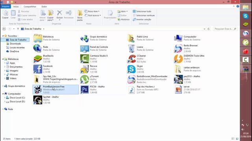252x141 pixels.
Task: Click Selecionar nenhum button
Action: [144, 15]
